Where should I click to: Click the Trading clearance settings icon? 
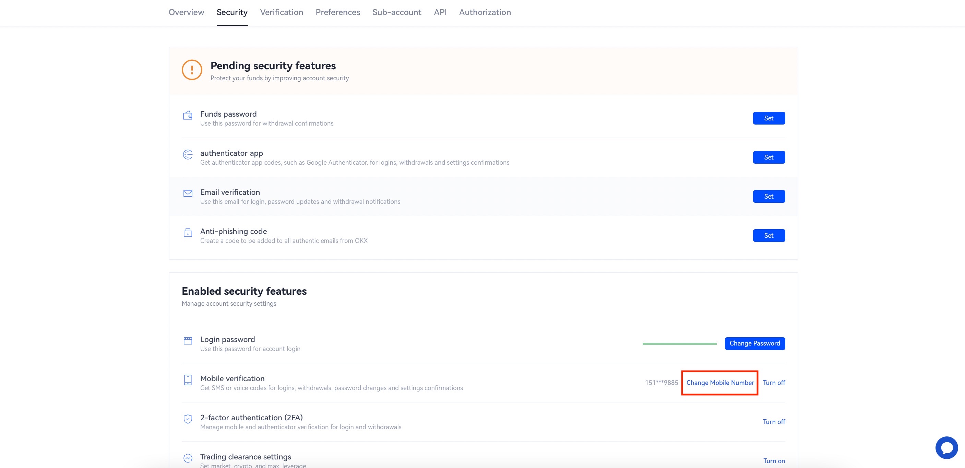click(188, 458)
